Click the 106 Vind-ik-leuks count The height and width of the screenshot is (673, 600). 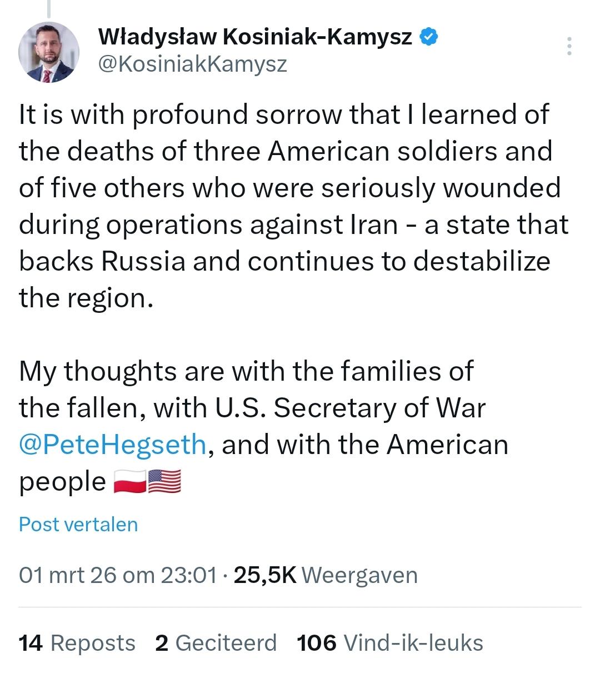pyautogui.click(x=389, y=642)
